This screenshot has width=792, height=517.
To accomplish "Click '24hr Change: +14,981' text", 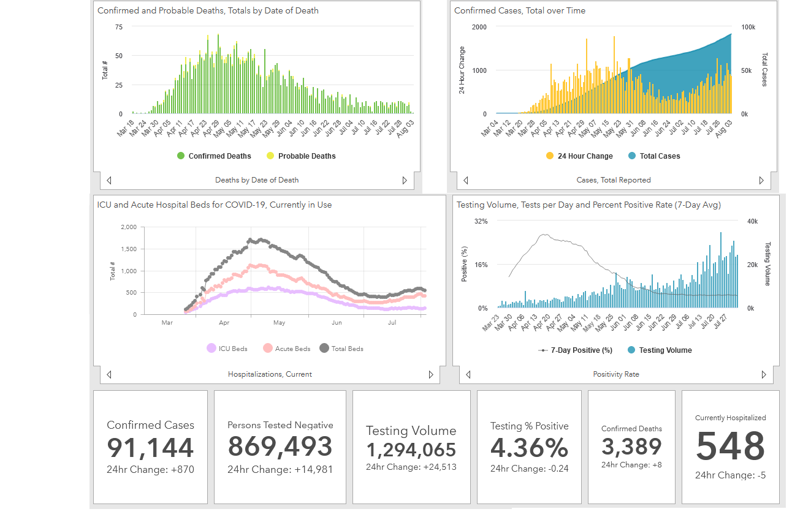I will [280, 470].
